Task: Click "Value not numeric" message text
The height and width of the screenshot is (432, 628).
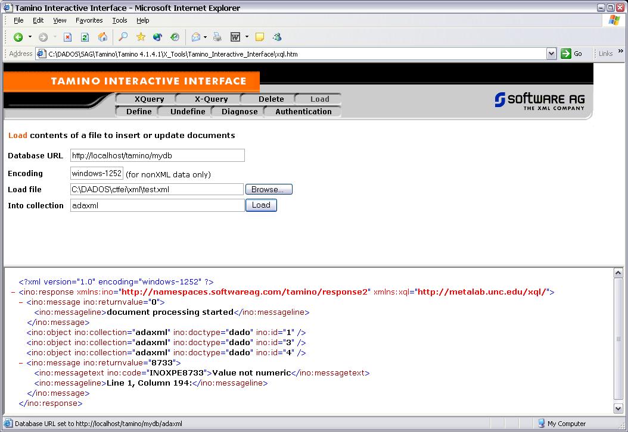Action: pyautogui.click(x=251, y=373)
